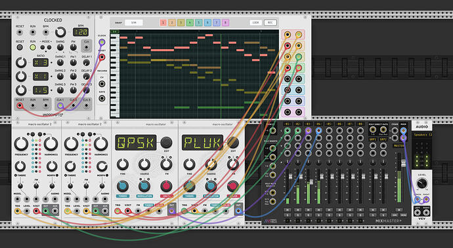Screen dimensions: 453x248
Task: Click the MASTER label display on MixMaster
Action: (x=399, y=146)
